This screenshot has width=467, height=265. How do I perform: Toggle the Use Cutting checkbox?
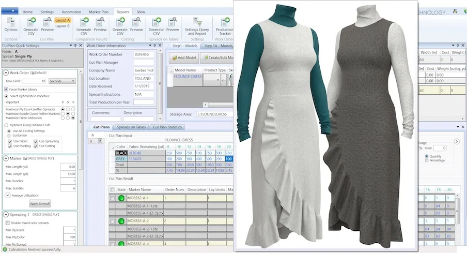pos(36,146)
